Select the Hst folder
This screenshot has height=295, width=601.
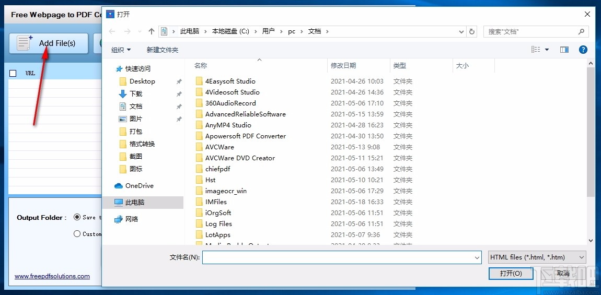coord(210,180)
